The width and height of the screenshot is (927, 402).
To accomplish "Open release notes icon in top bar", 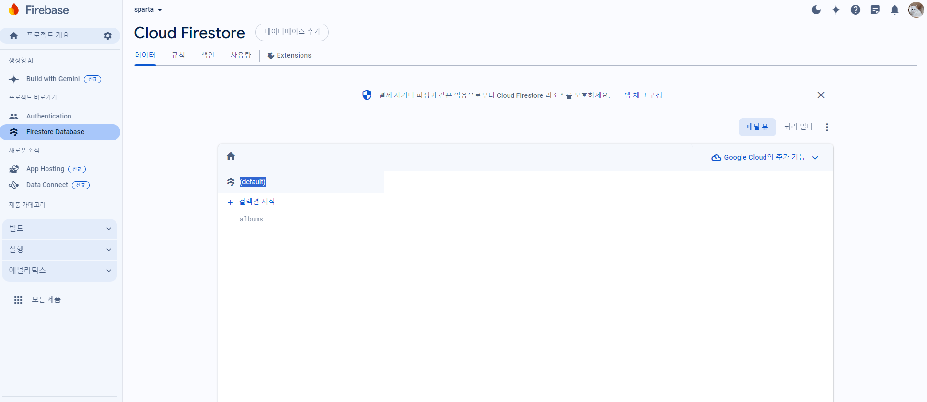I will (x=875, y=10).
